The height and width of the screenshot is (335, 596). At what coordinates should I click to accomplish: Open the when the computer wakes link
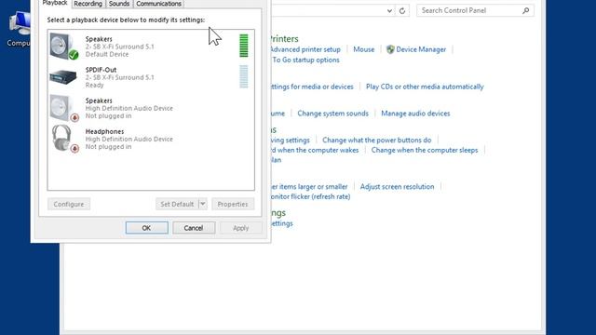(x=315, y=150)
